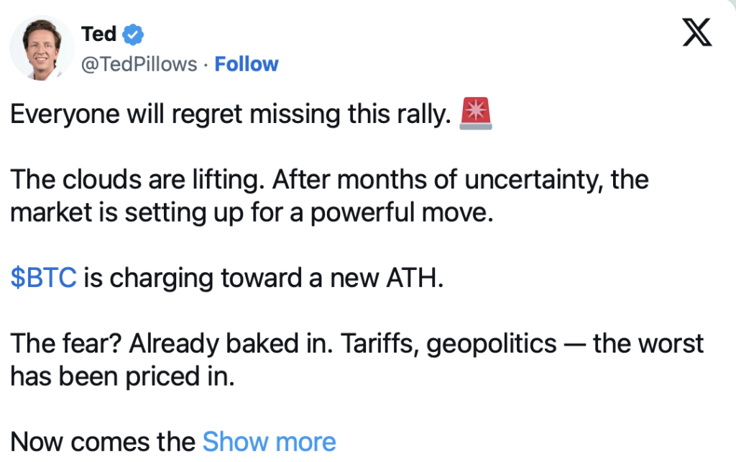Click the blue verified badge
Viewport: 736px width, 462px height.
tap(133, 33)
